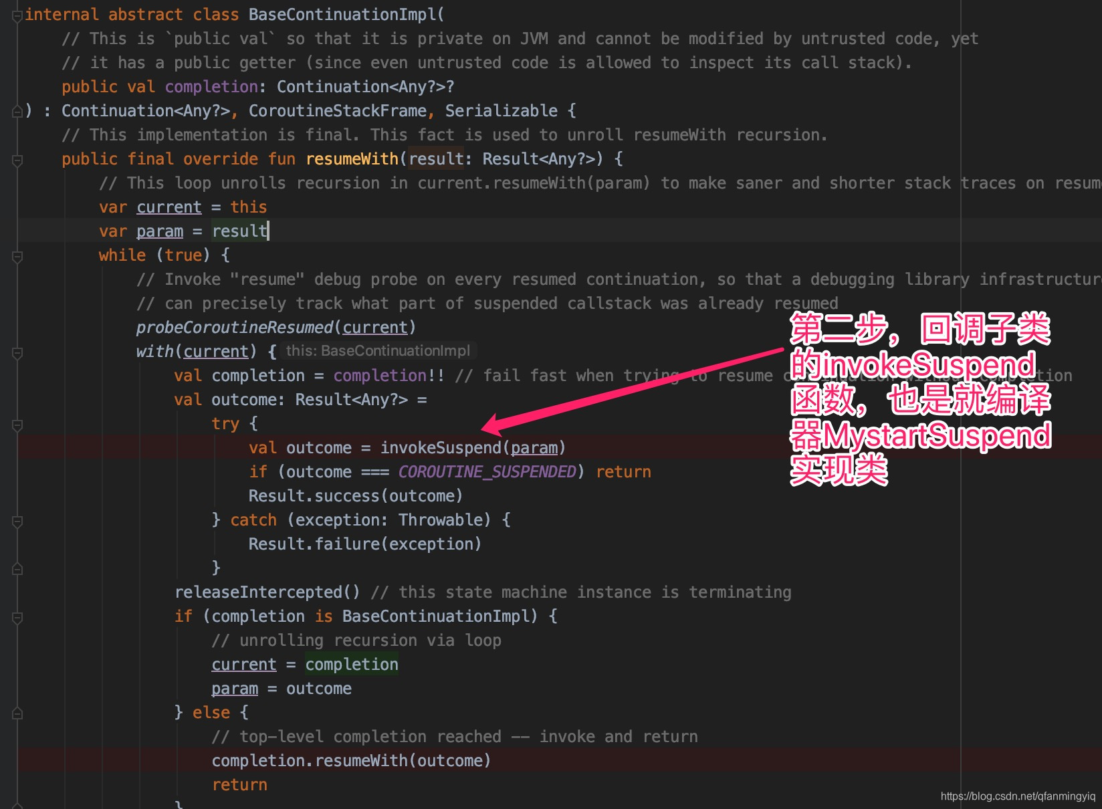Collapse the else block fold marker
This screenshot has height=809, width=1102.
coord(17,713)
